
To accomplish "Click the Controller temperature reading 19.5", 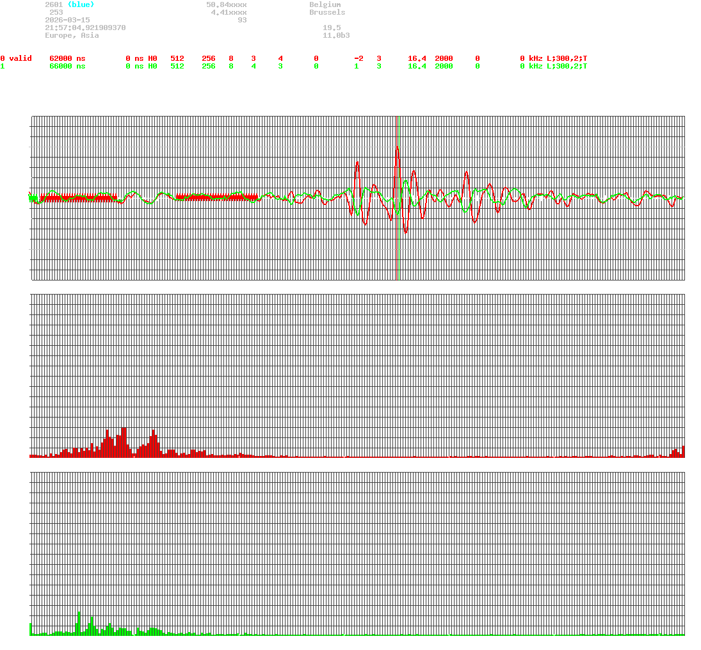I will coord(330,28).
